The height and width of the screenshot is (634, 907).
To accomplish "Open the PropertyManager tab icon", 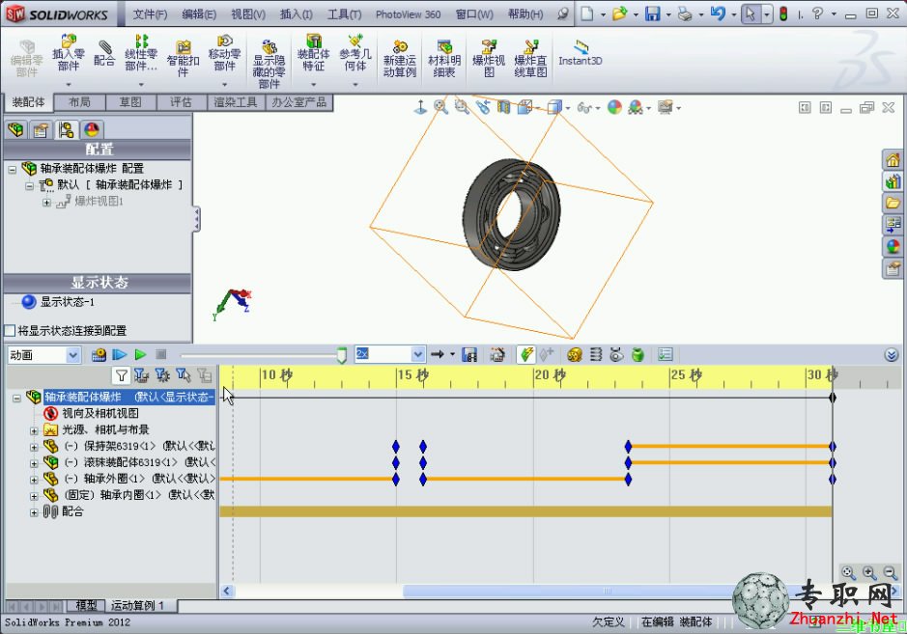I will [41, 129].
